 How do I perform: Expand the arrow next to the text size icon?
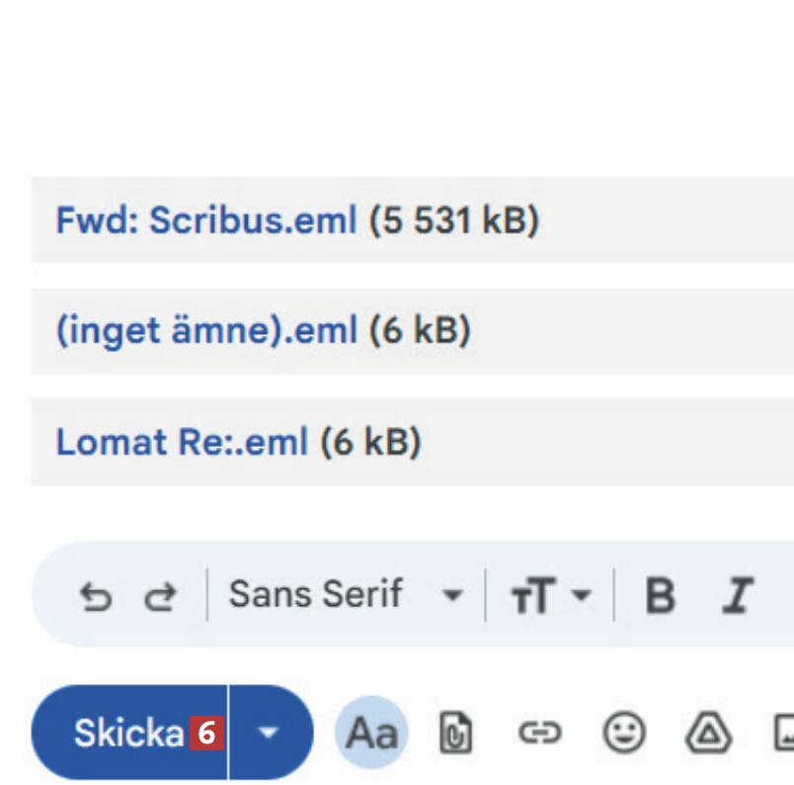[x=582, y=596]
